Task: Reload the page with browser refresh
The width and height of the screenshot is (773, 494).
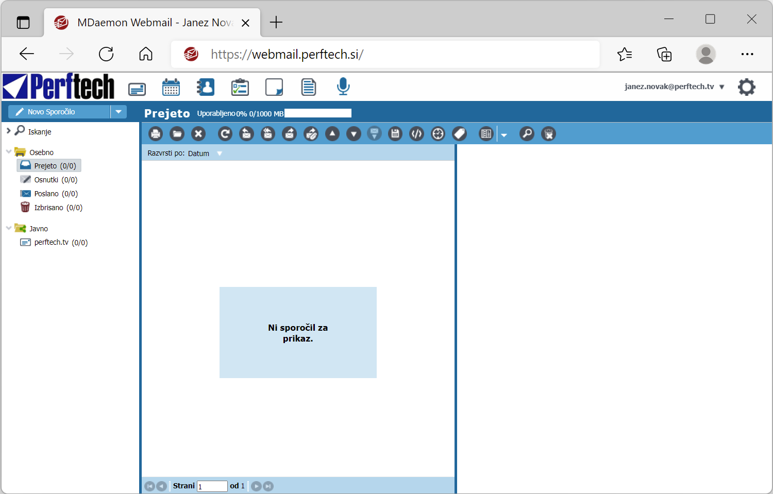Action: (x=106, y=54)
